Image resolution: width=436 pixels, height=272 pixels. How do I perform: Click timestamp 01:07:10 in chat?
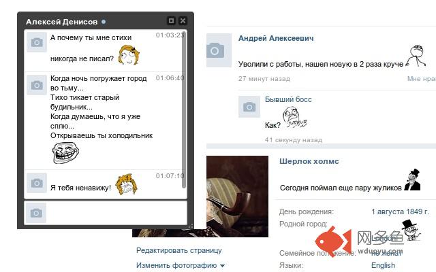coord(170,176)
